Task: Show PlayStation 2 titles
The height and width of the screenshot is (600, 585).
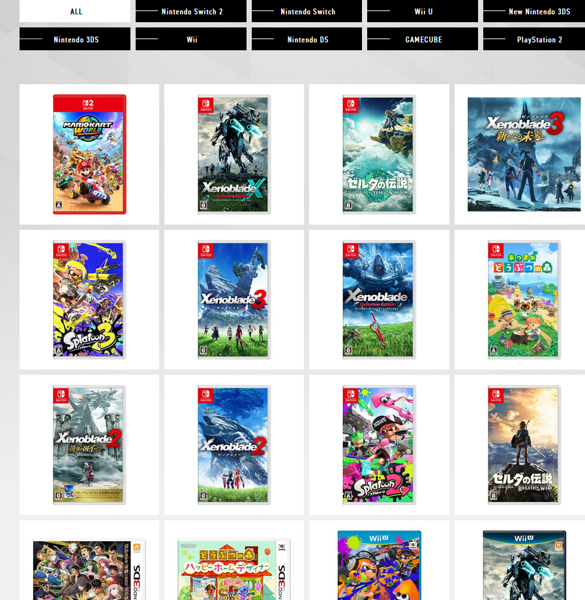Action: (534, 39)
